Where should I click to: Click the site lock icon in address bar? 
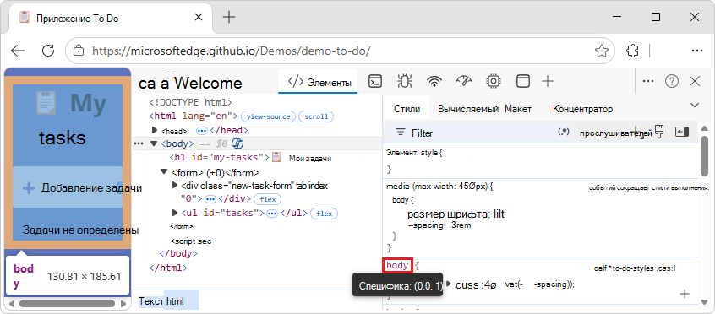(79, 51)
